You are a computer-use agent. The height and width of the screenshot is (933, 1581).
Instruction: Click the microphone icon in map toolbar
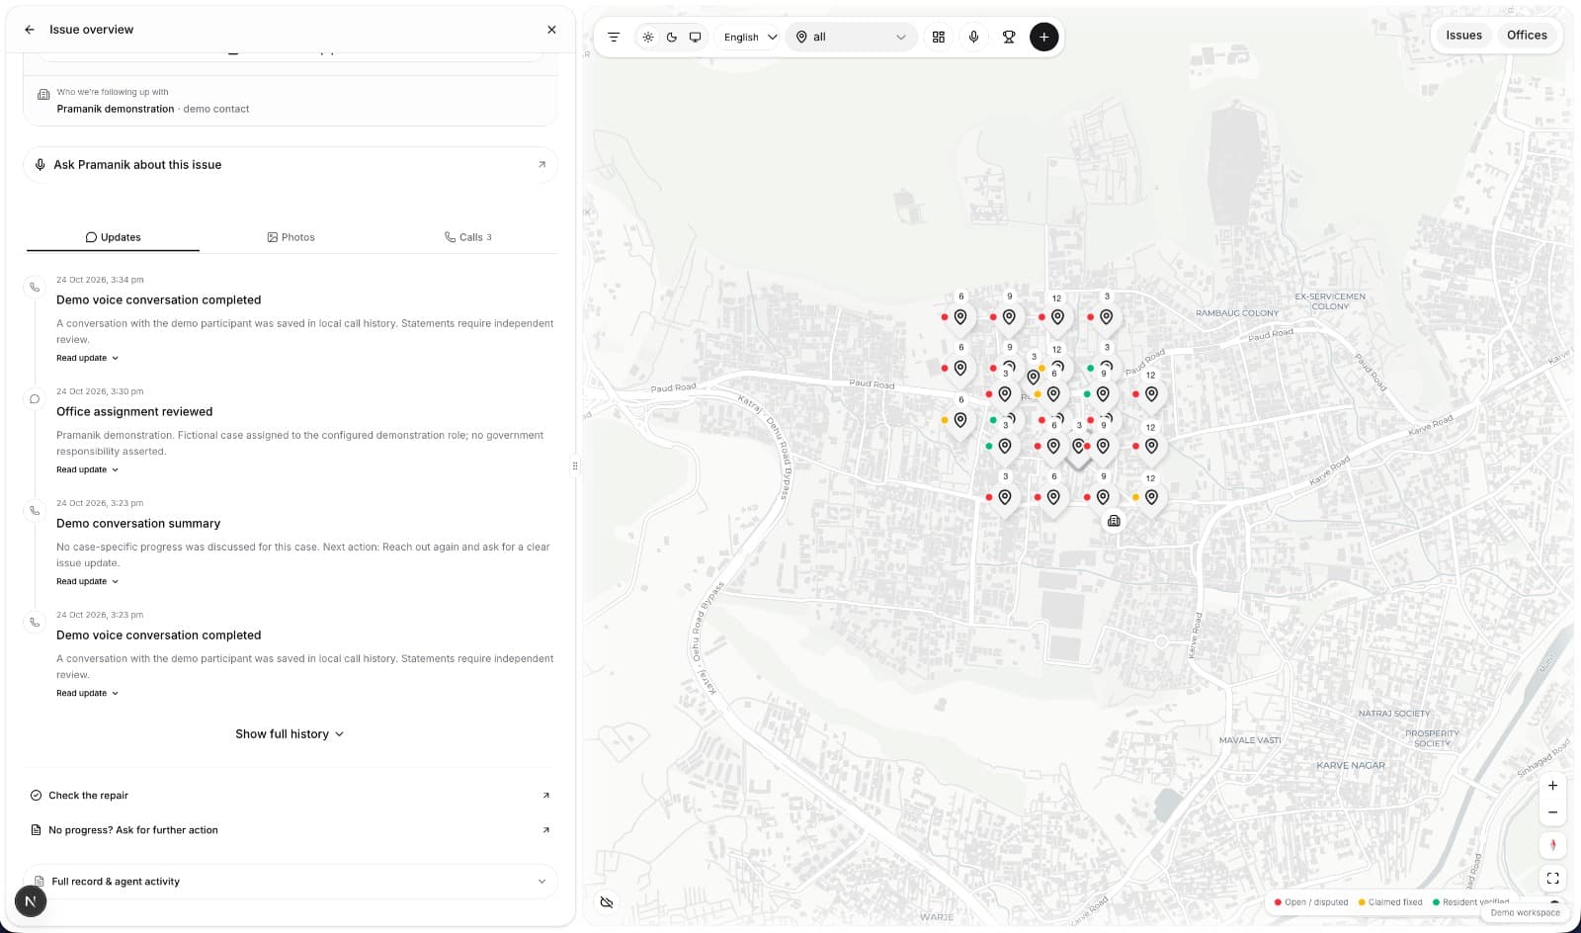pyautogui.click(x=973, y=37)
